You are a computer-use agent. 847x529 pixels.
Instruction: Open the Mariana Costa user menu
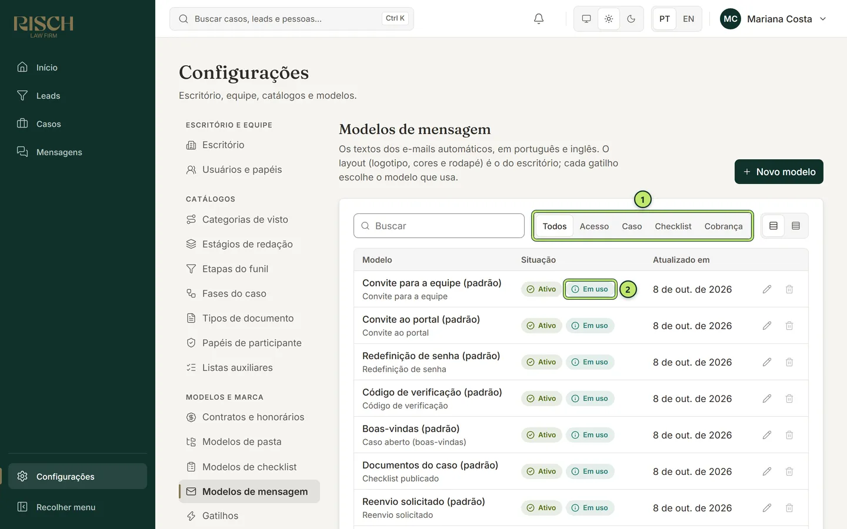click(773, 19)
